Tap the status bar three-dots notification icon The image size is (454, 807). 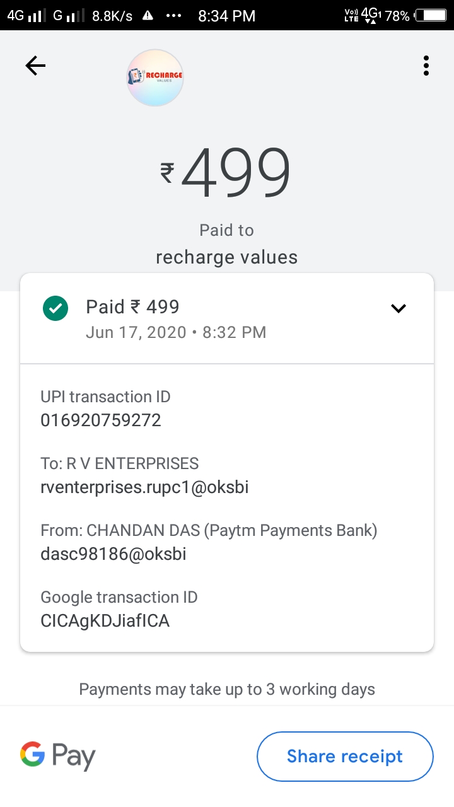point(173,16)
